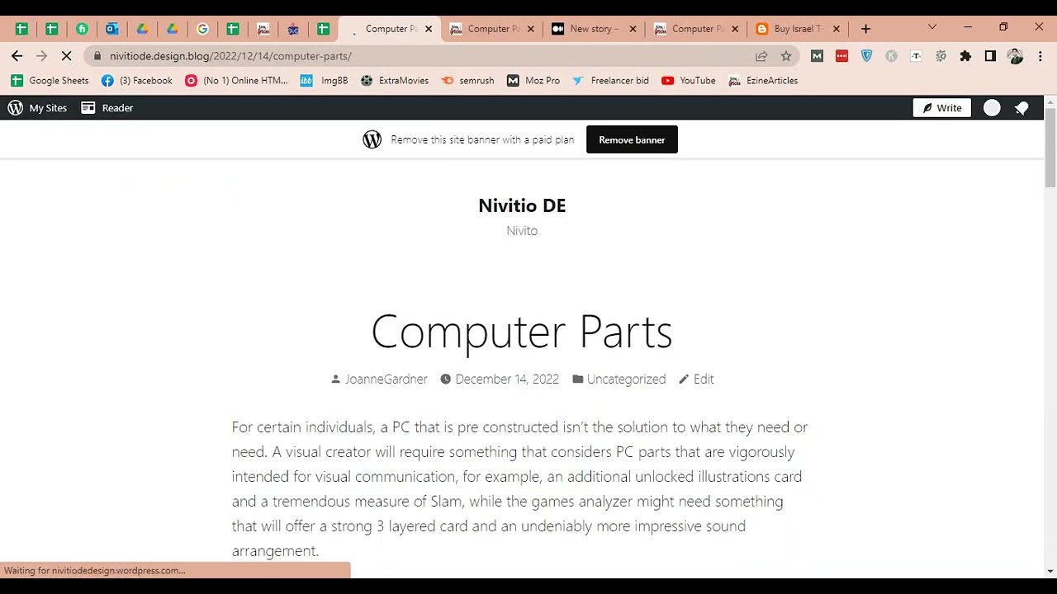The image size is (1057, 594).
Task: Open the WordPress Reader
Action: 107,108
